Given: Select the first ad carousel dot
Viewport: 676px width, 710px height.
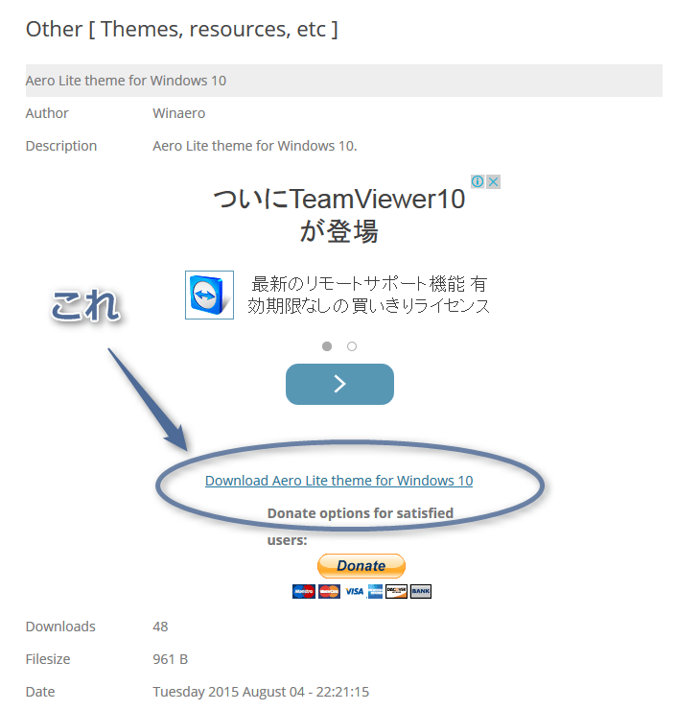Looking at the screenshot, I should coord(327,346).
